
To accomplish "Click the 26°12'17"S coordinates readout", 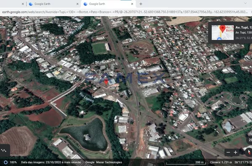I will tap(243, 162).
